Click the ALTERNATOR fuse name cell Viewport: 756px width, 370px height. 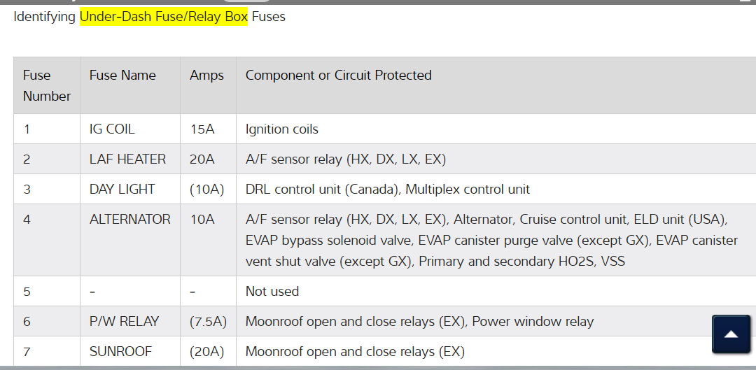[x=129, y=220]
